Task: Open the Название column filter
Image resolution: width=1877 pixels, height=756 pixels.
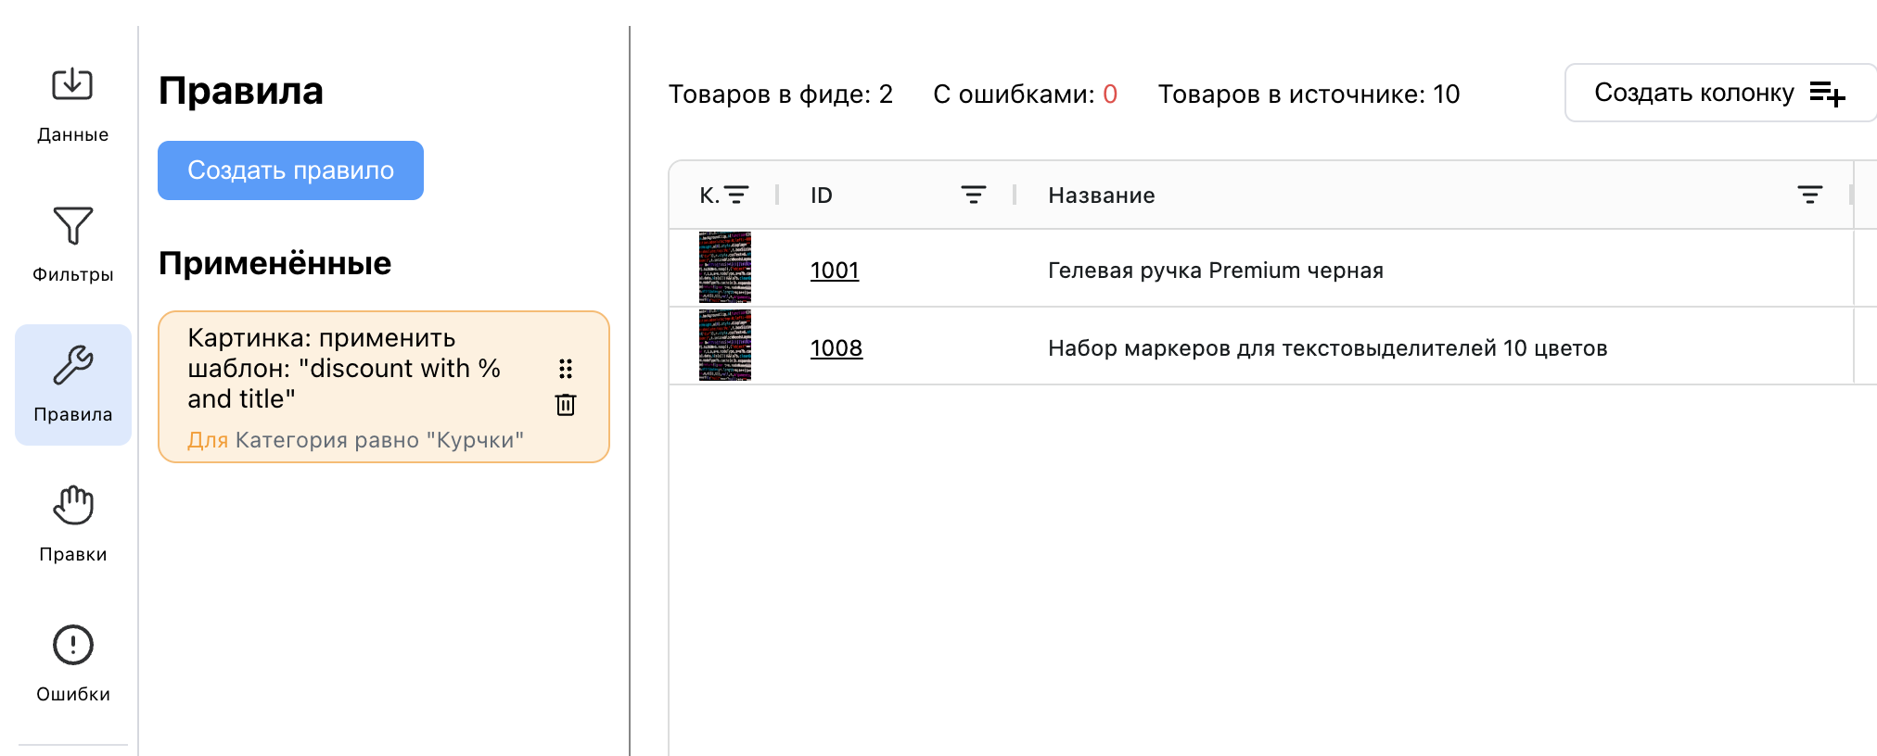Action: (x=1809, y=195)
